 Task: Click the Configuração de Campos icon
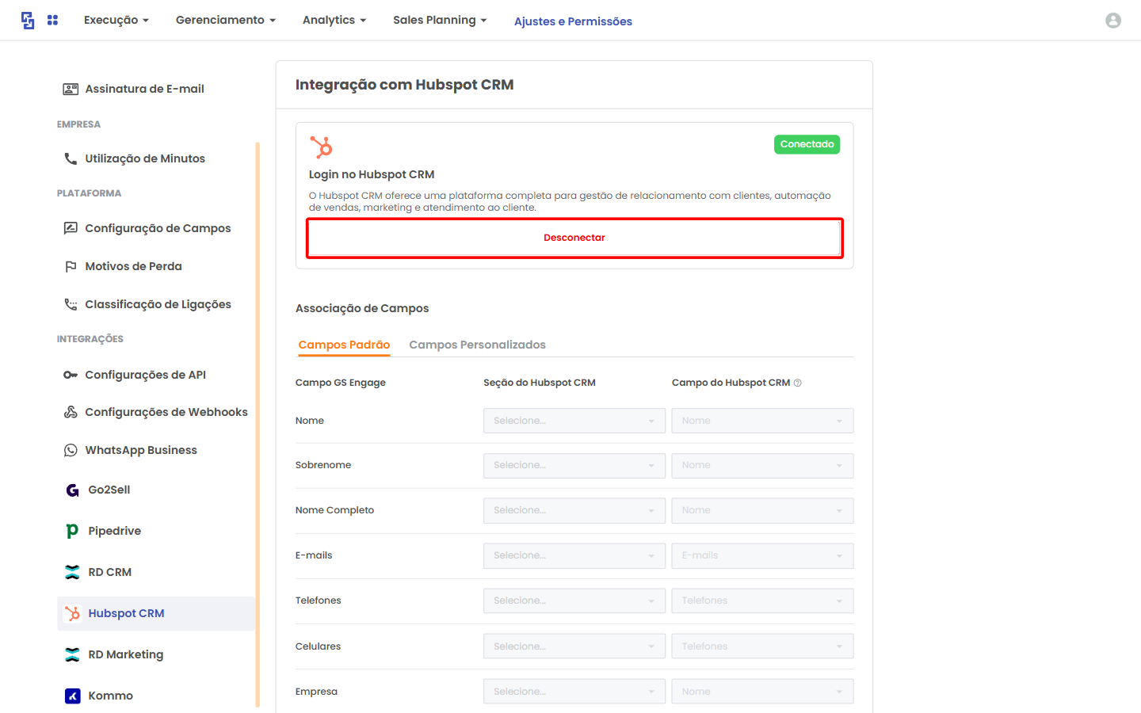pyautogui.click(x=71, y=228)
